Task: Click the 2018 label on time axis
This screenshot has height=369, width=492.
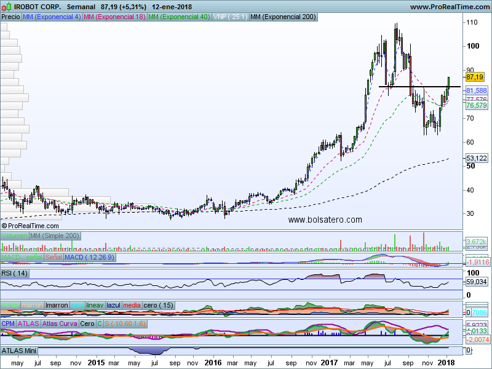Action: click(446, 363)
